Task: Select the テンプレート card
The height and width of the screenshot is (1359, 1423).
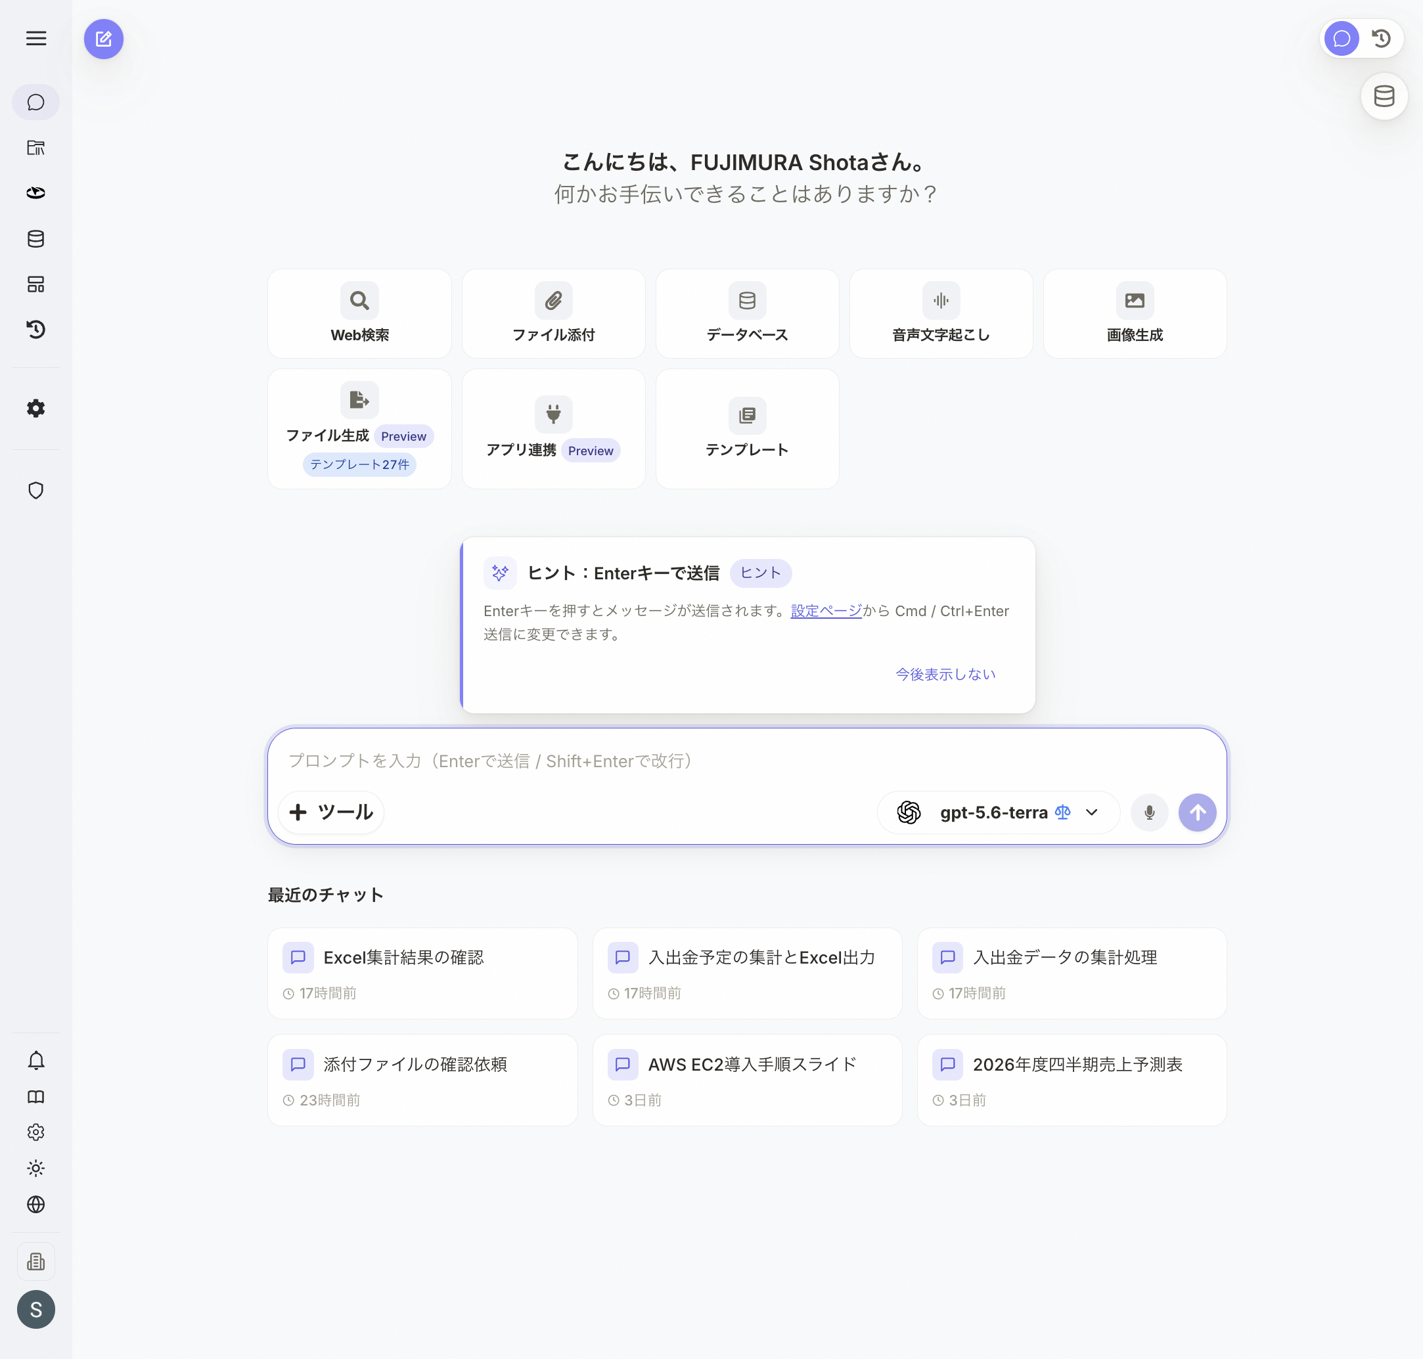Action: [747, 429]
